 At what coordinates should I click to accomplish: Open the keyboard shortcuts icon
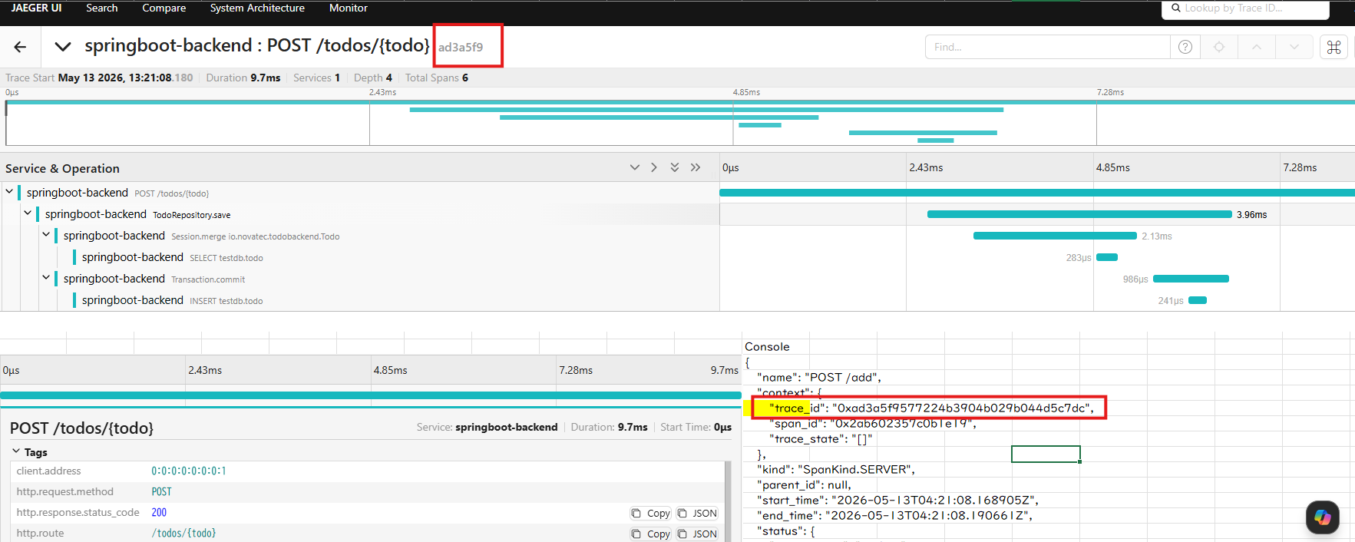tap(1334, 47)
